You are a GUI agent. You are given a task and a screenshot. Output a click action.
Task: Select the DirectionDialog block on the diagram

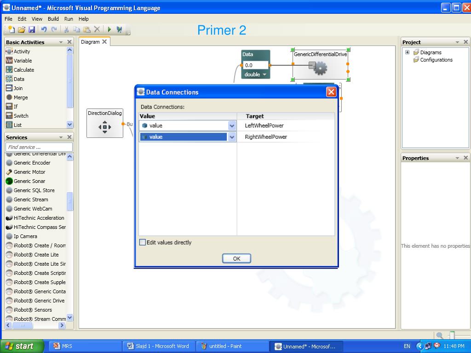pyautogui.click(x=105, y=123)
